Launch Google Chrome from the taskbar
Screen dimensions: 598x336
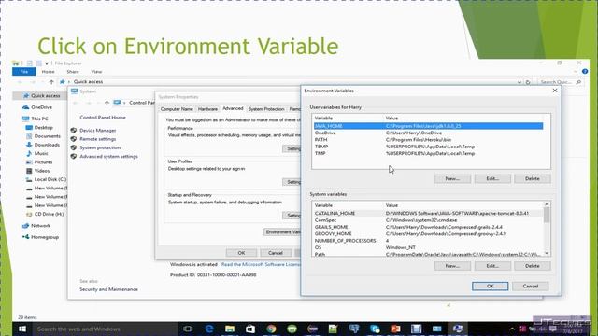point(271,329)
